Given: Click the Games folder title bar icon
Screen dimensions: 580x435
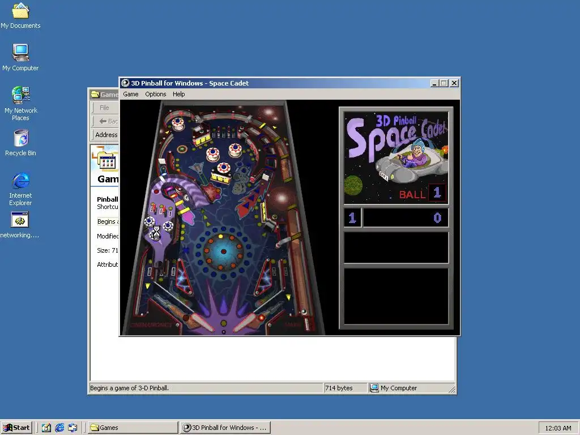Looking at the screenshot, I should [x=95, y=95].
